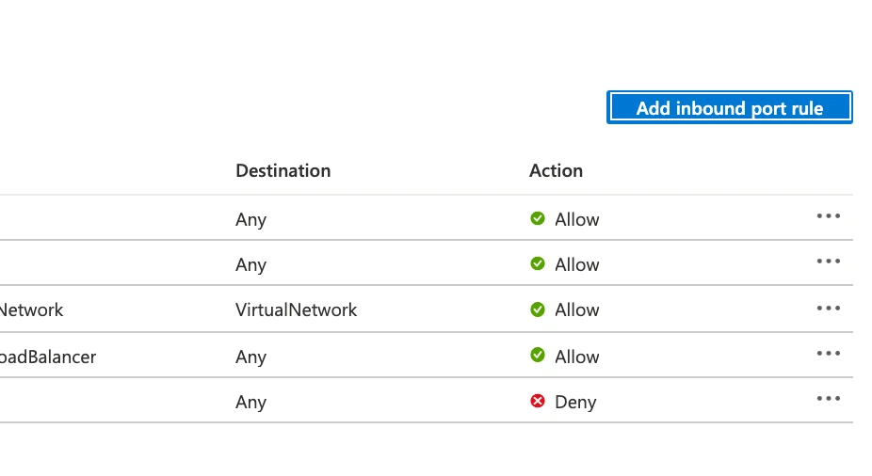Click green check icon in second rule row
This screenshot has height=476, width=872.
tap(537, 263)
